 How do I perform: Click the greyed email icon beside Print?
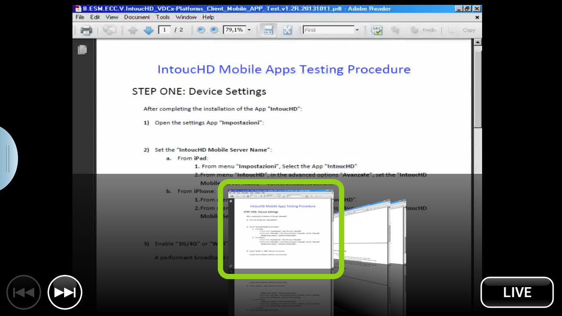pos(109,30)
